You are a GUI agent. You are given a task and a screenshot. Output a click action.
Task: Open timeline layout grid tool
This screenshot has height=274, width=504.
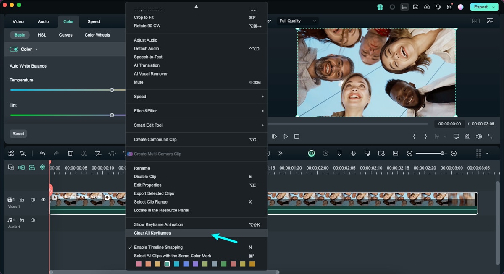(11, 154)
